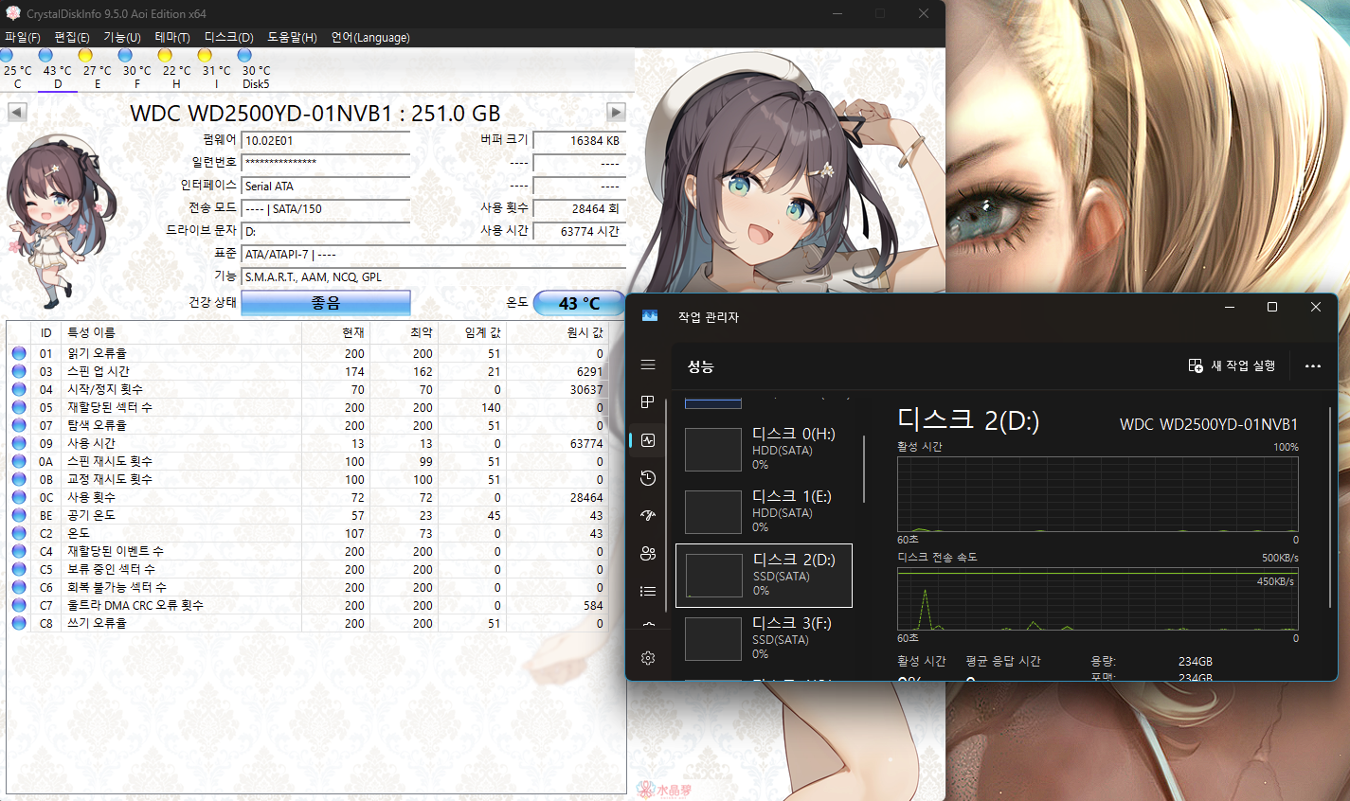Click the 원시 값 column header
1350x801 pixels.
coord(558,332)
